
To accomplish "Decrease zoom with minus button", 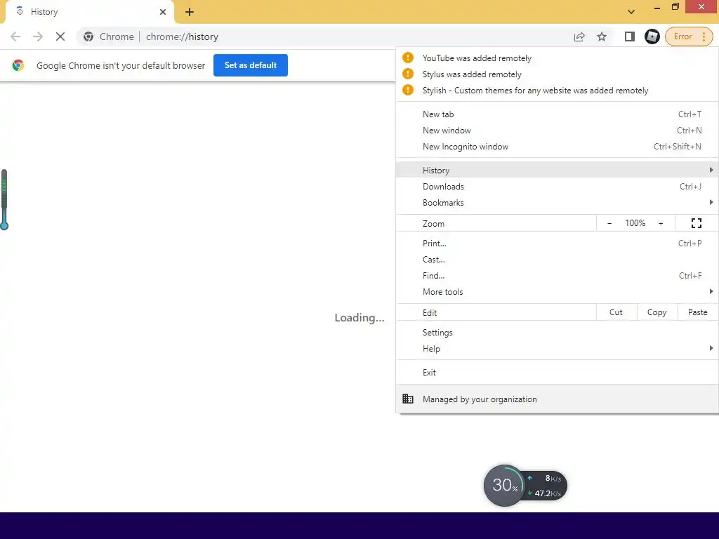I will pos(609,223).
